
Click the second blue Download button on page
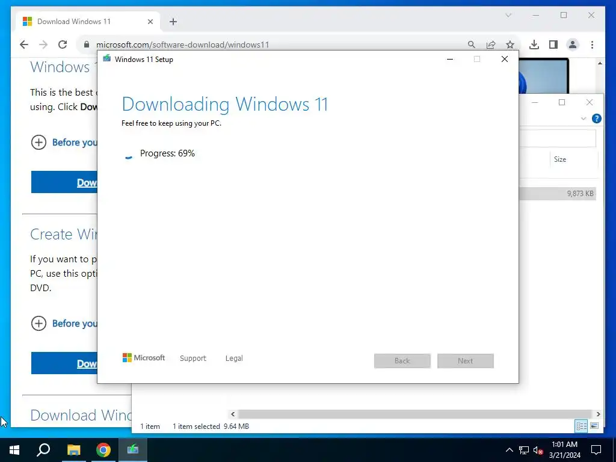pyautogui.click(x=64, y=363)
